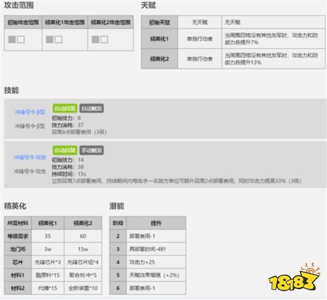Image resolution: width=327 pixels, height=300 pixels.
Task: Select the 初始攻击范围 column header
Action: [x=23, y=23]
